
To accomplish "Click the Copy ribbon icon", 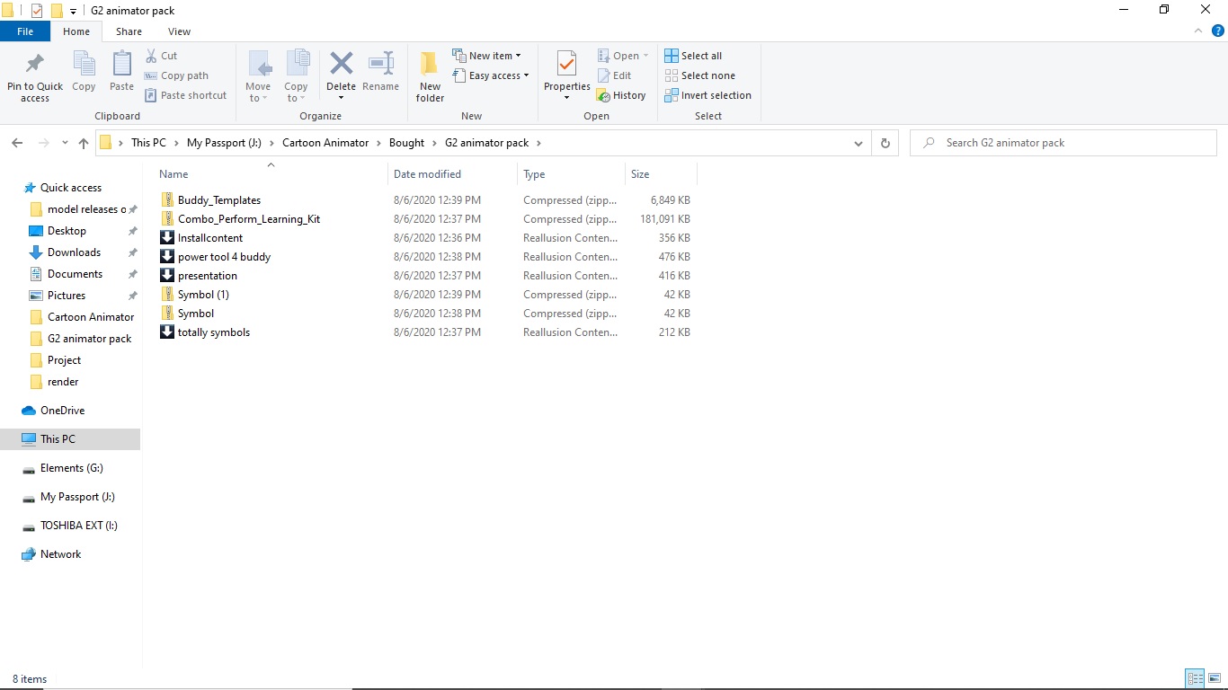I will (x=84, y=64).
